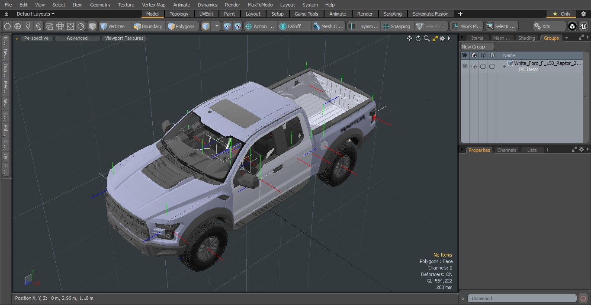This screenshot has width=591, height=305.
Task: Open the layout settings gear icon
Action: pos(583,14)
